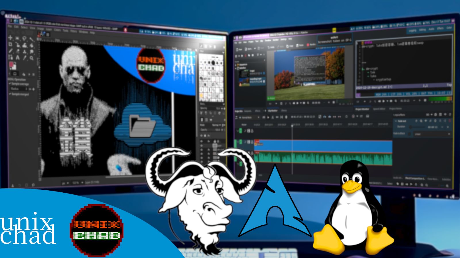Select the Free Select lasso tool in GIMP

(24, 39)
